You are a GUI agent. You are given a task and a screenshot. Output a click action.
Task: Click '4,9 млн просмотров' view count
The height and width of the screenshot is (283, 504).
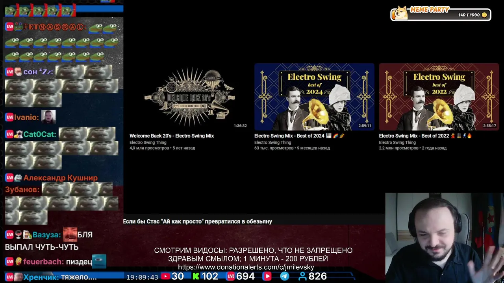point(149,148)
